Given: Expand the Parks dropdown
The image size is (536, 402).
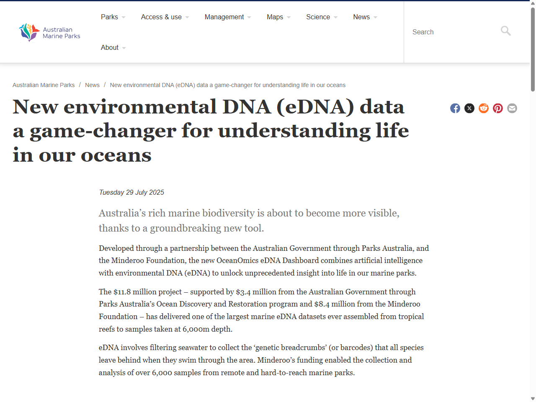Looking at the screenshot, I should [110, 17].
